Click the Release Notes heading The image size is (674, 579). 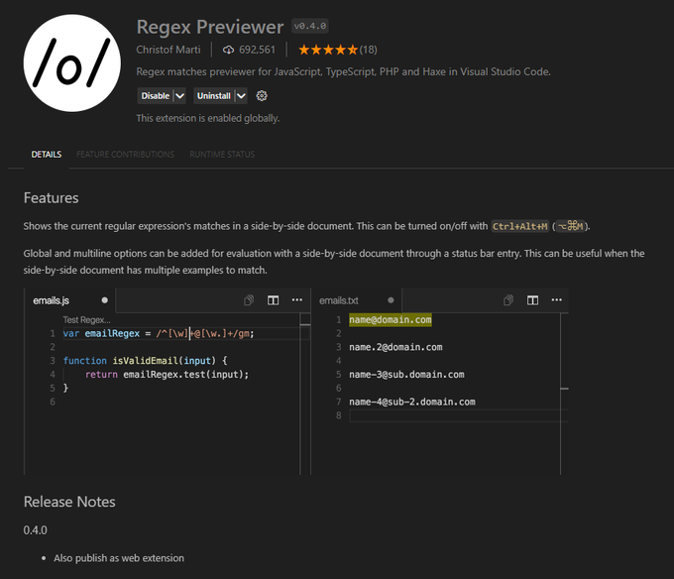(69, 502)
